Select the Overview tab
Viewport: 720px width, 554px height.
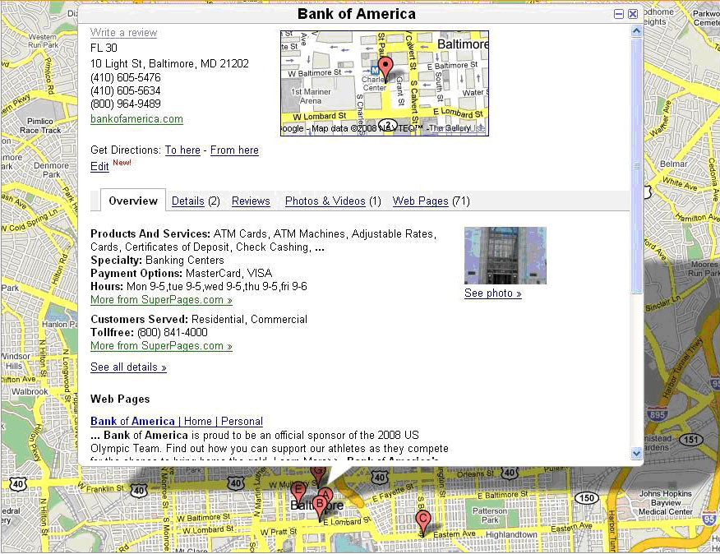(x=132, y=201)
